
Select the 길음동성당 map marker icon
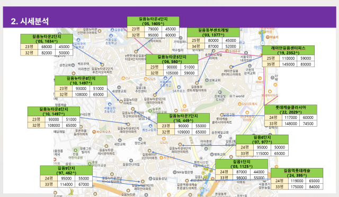150,179
